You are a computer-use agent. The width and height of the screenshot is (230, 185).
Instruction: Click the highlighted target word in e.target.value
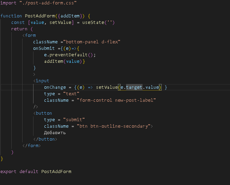tap(134, 87)
